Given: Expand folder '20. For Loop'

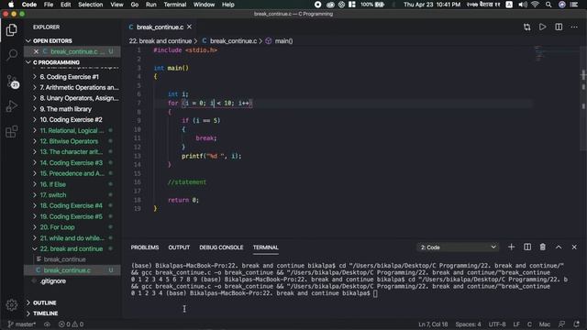Looking at the screenshot, I should click(x=72, y=227).
